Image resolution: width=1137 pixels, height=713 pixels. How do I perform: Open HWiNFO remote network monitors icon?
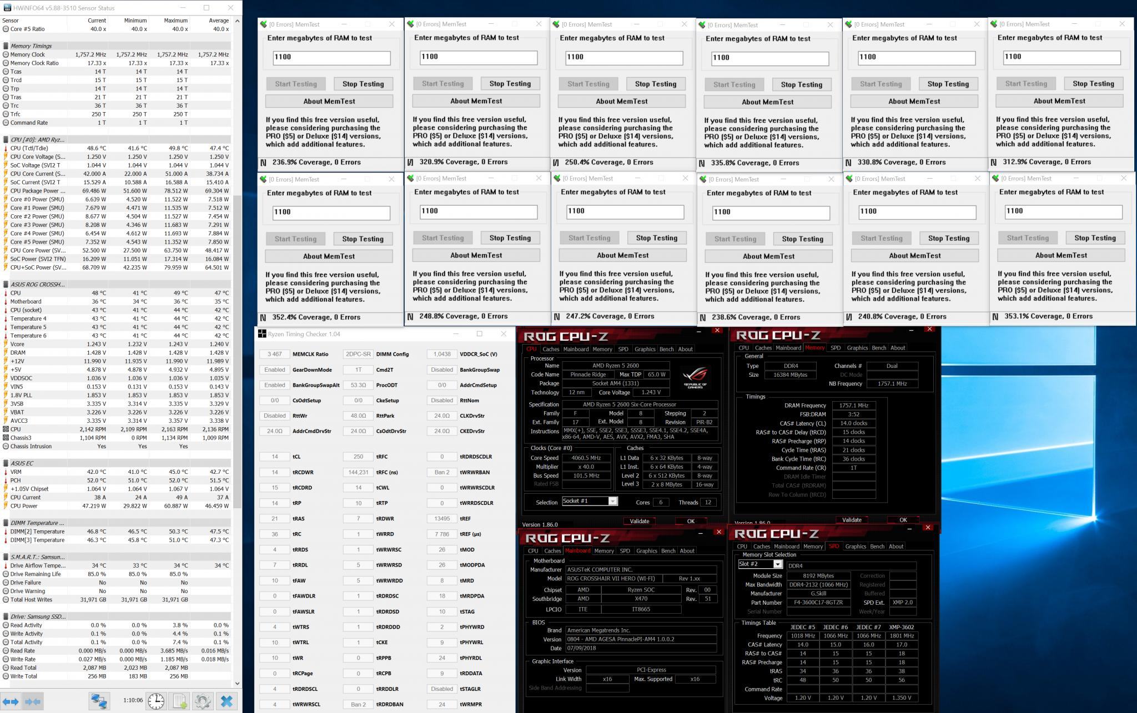pyautogui.click(x=99, y=701)
